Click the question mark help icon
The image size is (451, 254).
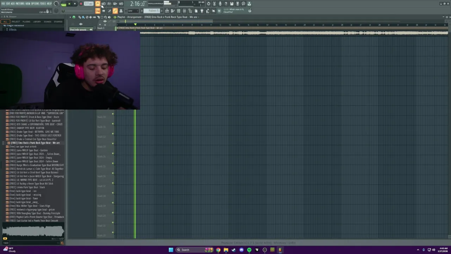pyautogui.click(x=226, y=4)
